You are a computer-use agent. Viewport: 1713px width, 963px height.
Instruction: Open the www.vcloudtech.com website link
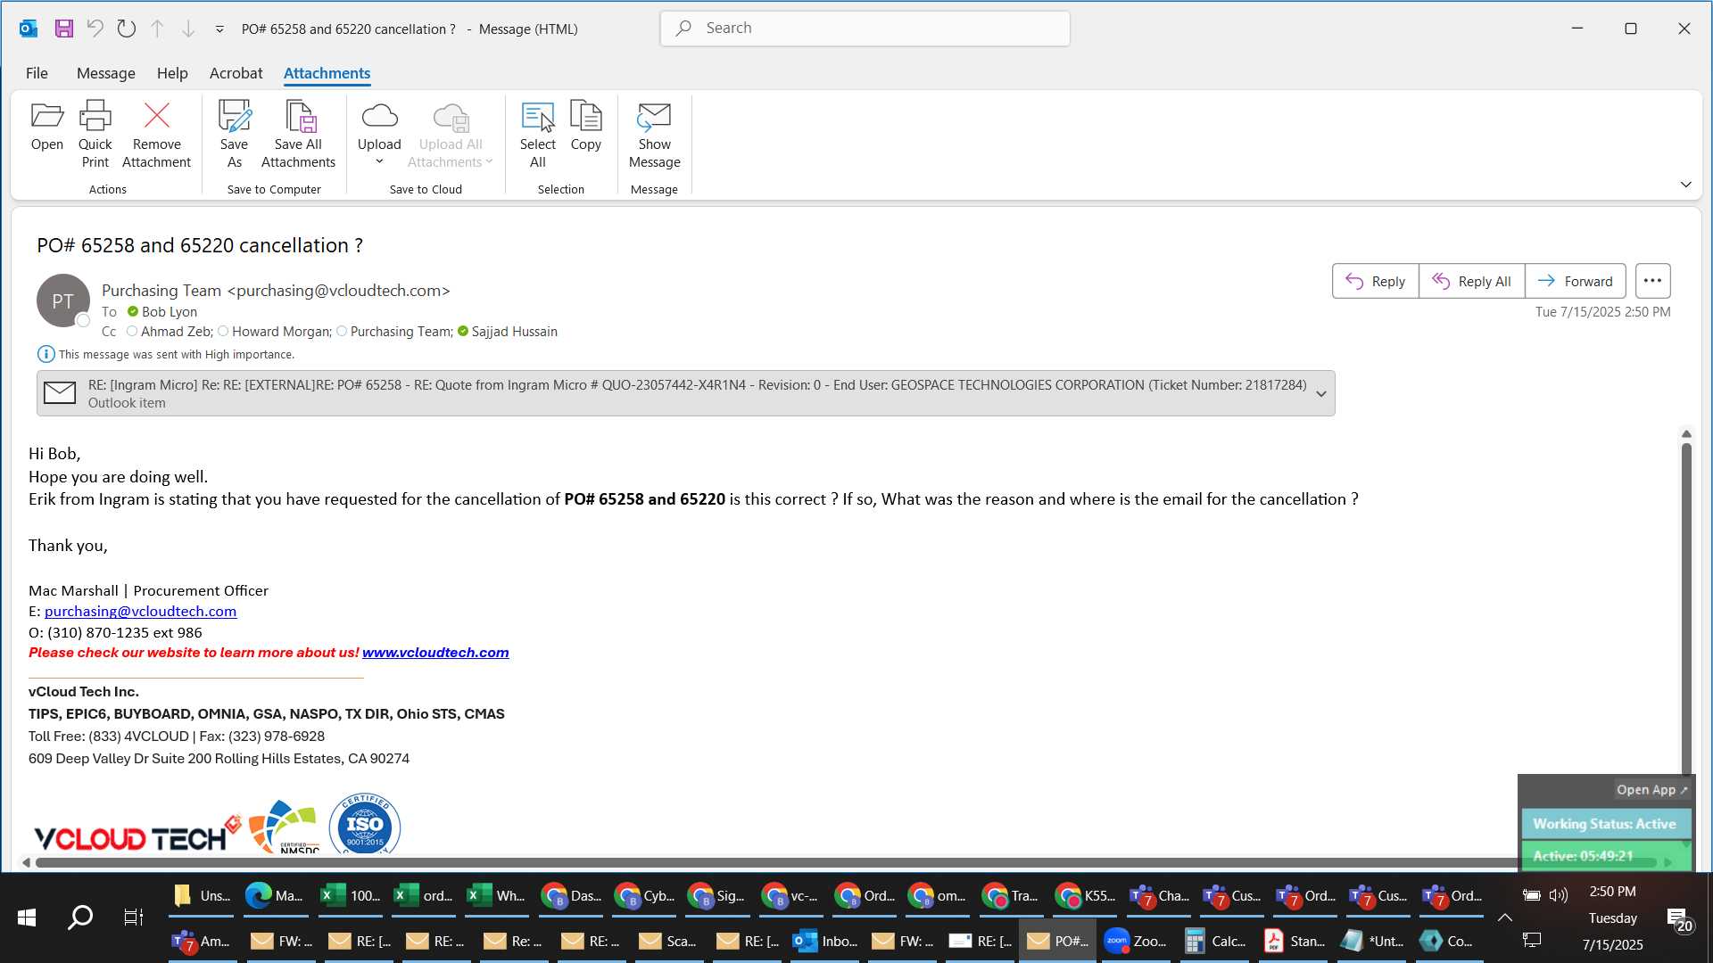click(435, 653)
